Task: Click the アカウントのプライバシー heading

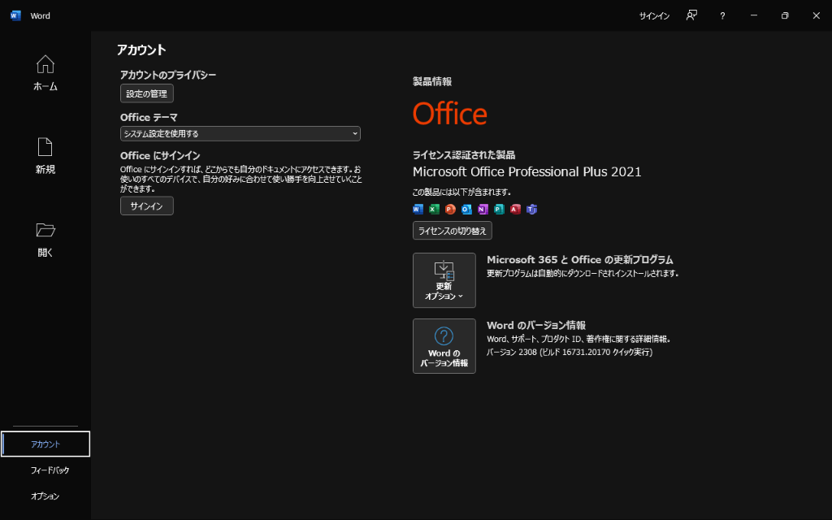Action: coord(168,75)
